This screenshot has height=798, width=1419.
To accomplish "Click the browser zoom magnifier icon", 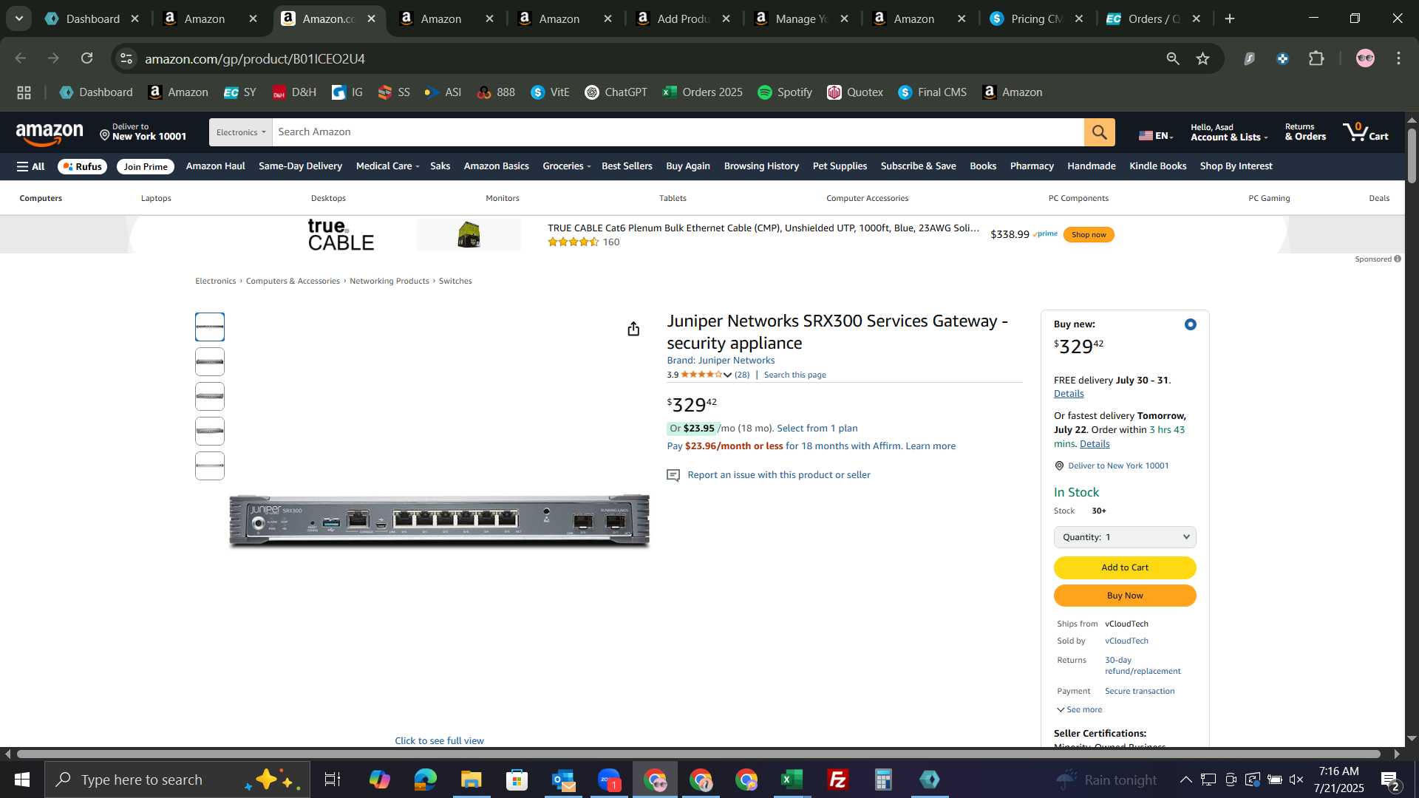I will click(x=1172, y=58).
